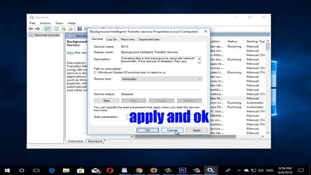Click the Start service button

coord(106,101)
